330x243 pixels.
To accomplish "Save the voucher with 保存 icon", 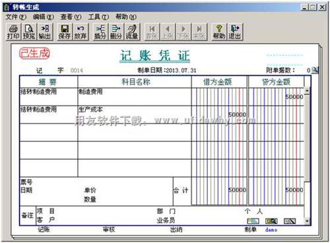I will [65, 32].
